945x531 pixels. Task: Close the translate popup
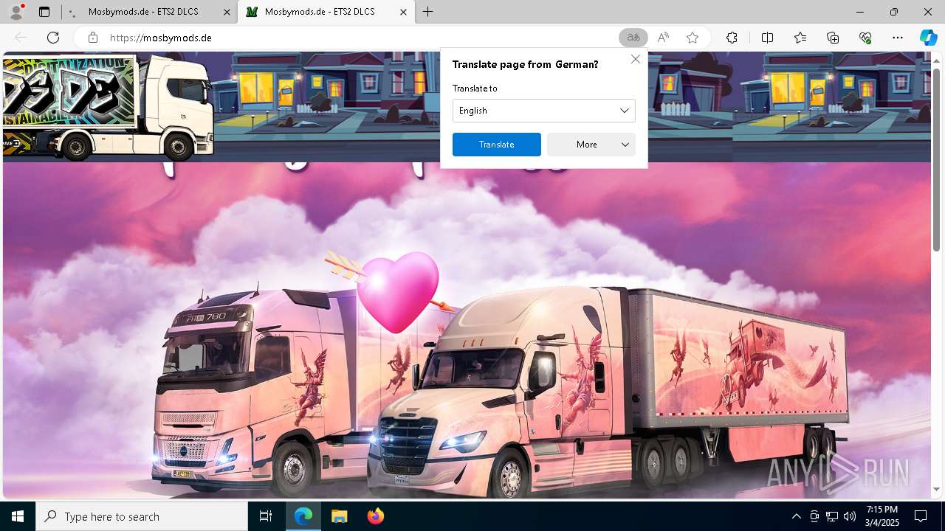pyautogui.click(x=635, y=59)
